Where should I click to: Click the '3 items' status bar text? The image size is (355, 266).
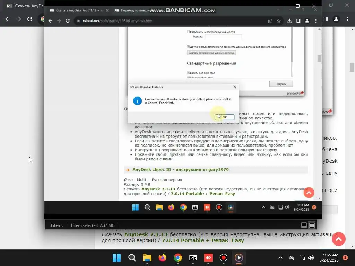pyautogui.click(x=57, y=225)
